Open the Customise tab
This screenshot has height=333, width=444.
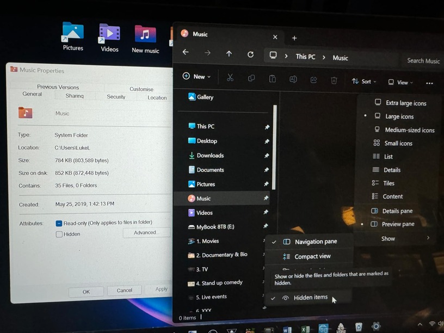click(141, 89)
